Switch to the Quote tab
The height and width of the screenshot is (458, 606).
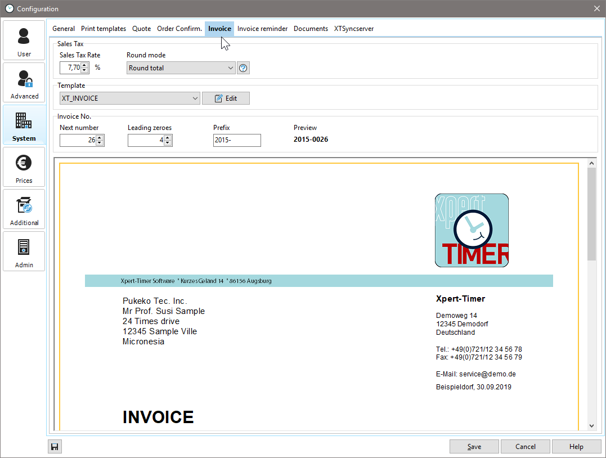tap(141, 29)
